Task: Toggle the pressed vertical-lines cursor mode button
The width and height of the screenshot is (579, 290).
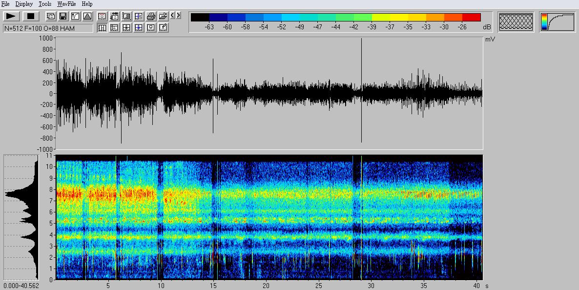Action: [x=102, y=28]
